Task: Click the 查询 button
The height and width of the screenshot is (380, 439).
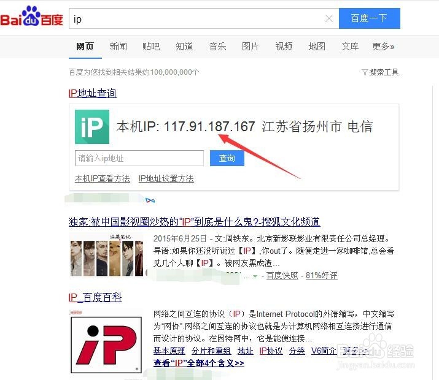Action: coord(227,158)
